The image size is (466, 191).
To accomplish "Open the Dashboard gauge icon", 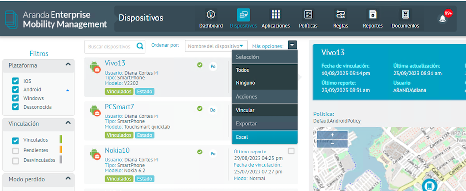I will pyautogui.click(x=210, y=14).
